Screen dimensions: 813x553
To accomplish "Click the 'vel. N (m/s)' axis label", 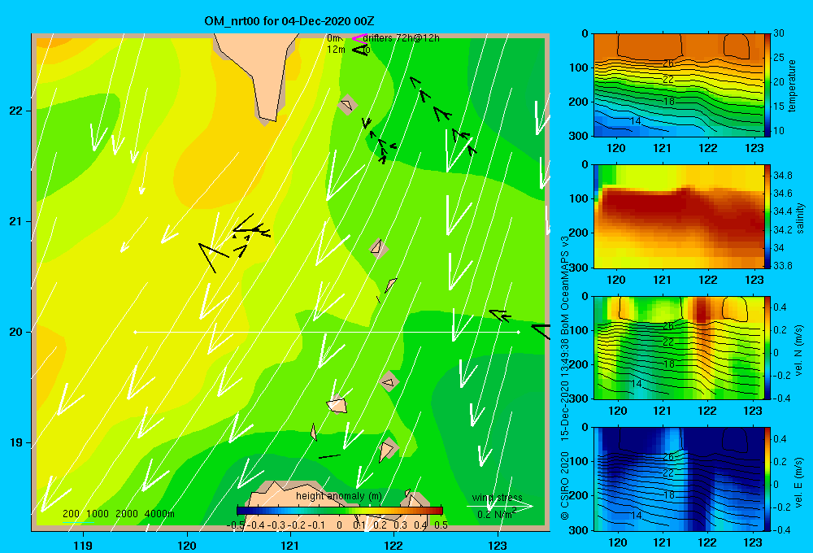I will point(799,351).
